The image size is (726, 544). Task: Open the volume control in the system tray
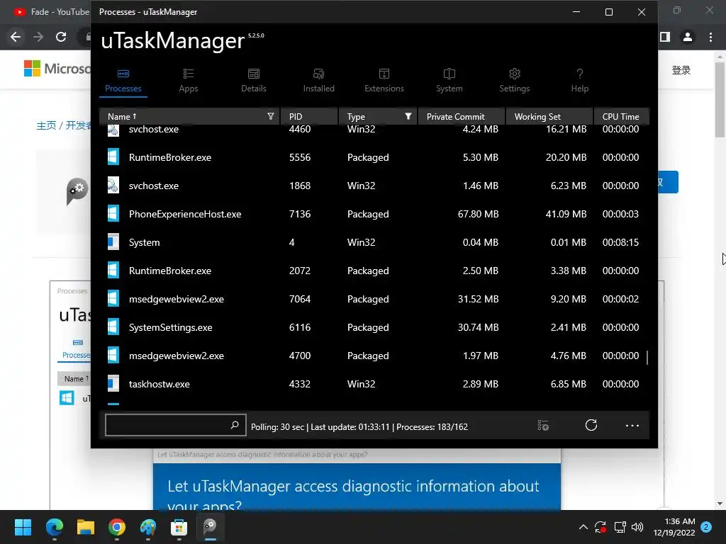(637, 527)
